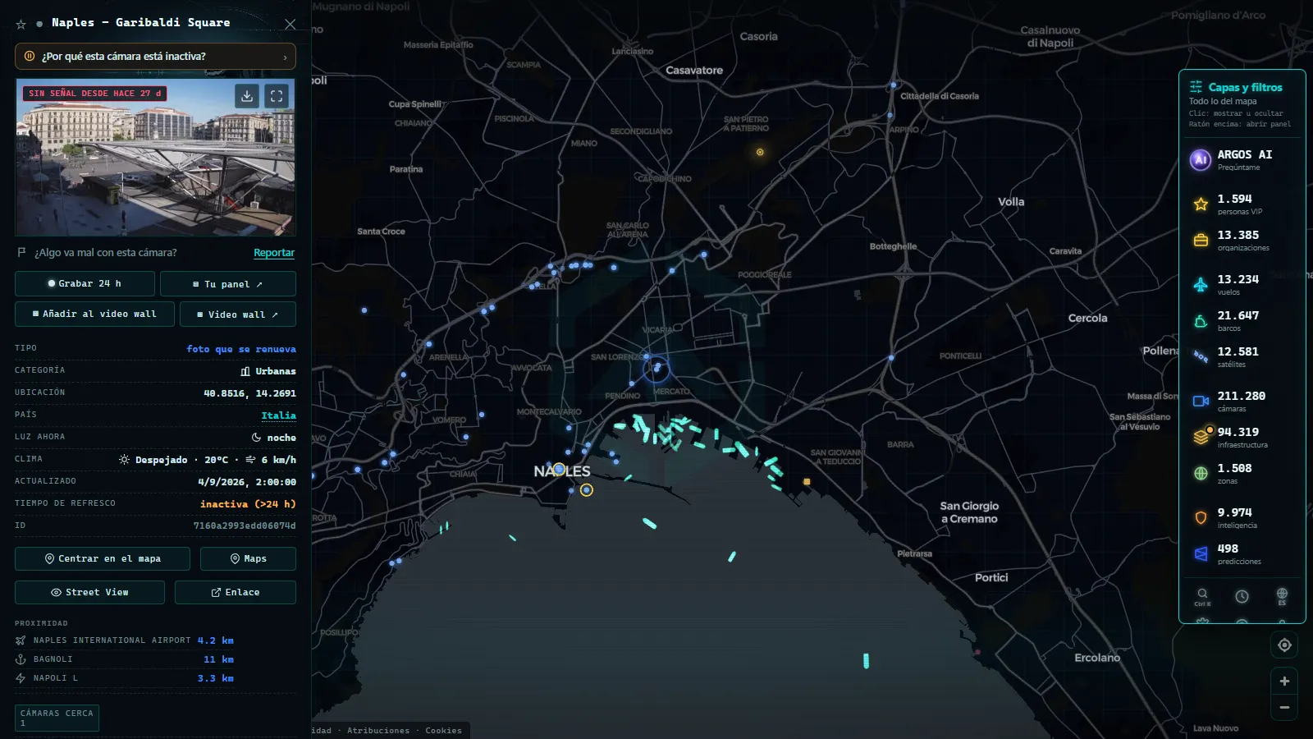1313x739 pixels.
Task: Open the Enlace external link
Action: pos(236,592)
